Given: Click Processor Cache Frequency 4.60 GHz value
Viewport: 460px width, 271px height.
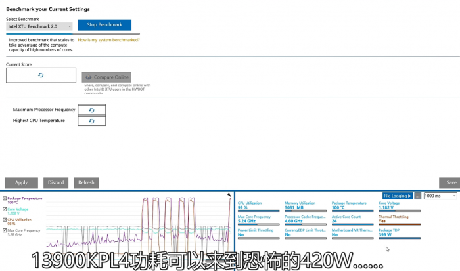Looking at the screenshot, I should [x=293, y=221].
